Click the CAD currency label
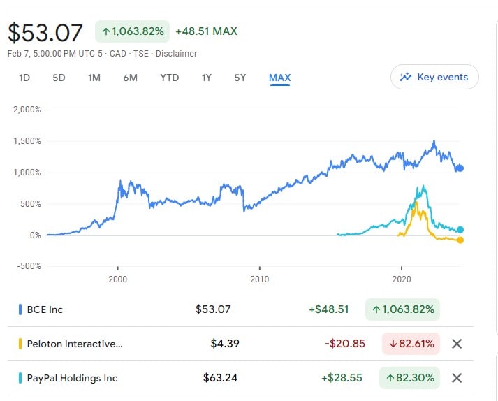 [x=118, y=53]
